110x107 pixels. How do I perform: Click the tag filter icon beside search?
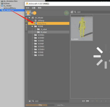click(x=72, y=12)
